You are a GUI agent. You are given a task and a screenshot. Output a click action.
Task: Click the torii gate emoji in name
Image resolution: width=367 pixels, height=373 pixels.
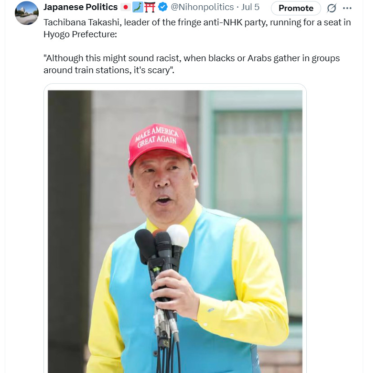click(x=150, y=7)
